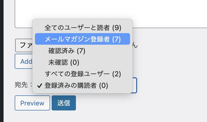Open the email Preview
Screen dimensions: 207x122
coord(32,103)
